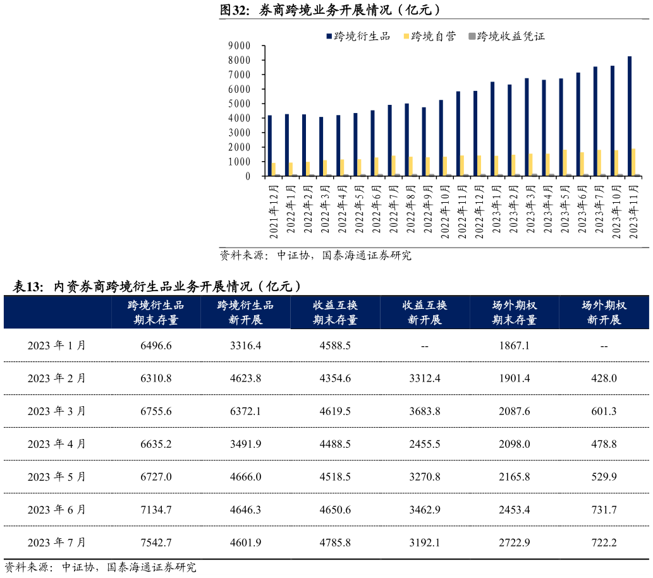Select row label 2023 年 5 月
The image size is (653, 578).
(x=57, y=477)
